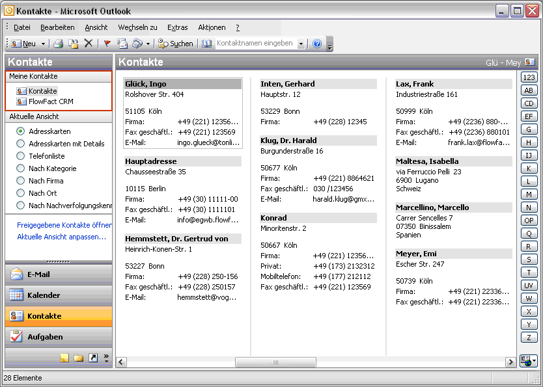Click the horizontal scrollbar right arrow
Screen dimensions: 543x387
(510, 362)
